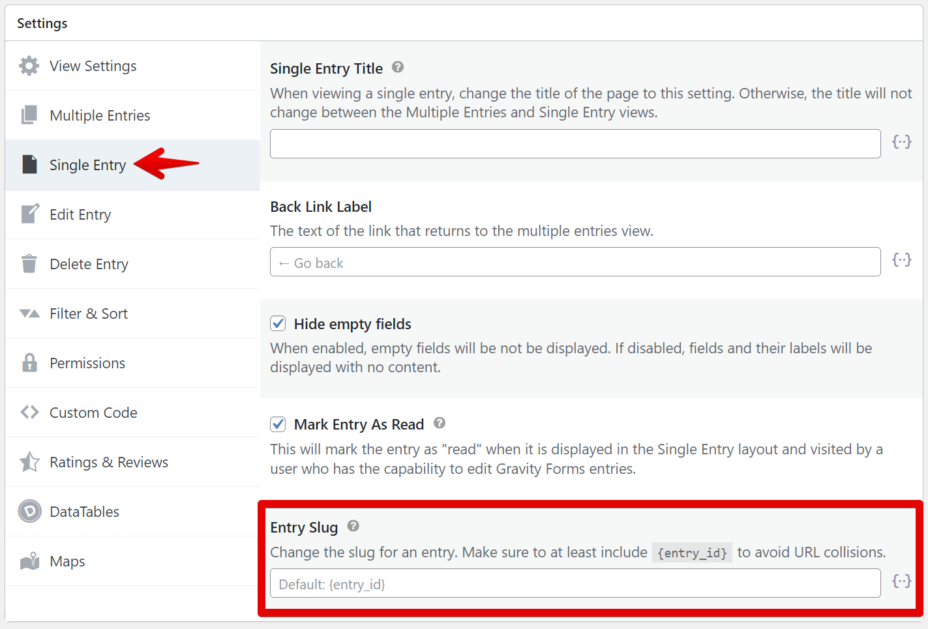The image size is (928, 629).
Task: Click the gear icon beside View Settings
Action: click(29, 66)
